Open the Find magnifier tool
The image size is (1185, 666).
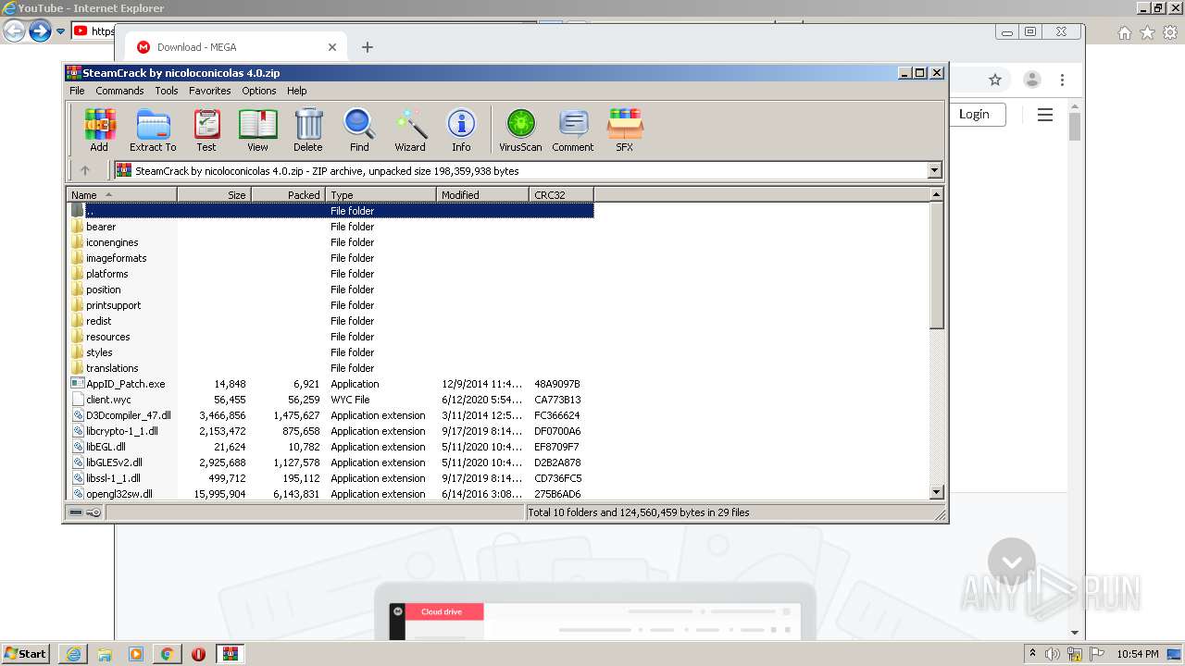pyautogui.click(x=359, y=129)
